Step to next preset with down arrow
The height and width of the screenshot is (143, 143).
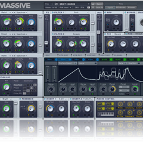(93, 7)
